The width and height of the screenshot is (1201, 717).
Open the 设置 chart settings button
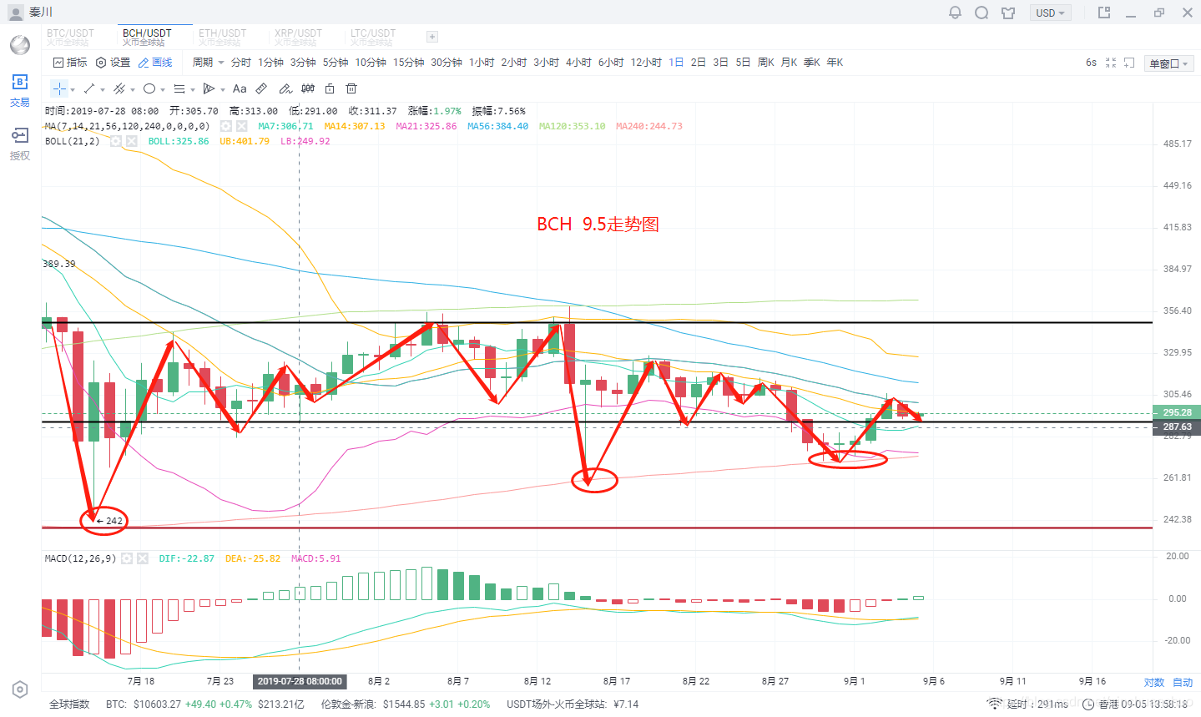[114, 63]
